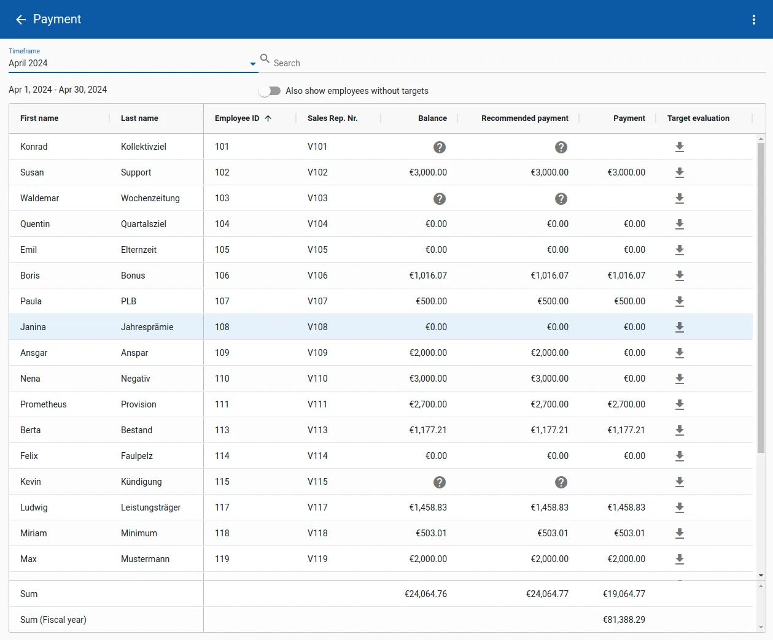Image resolution: width=773 pixels, height=640 pixels.
Task: Open the three-dot overflow menu
Action: (x=753, y=20)
